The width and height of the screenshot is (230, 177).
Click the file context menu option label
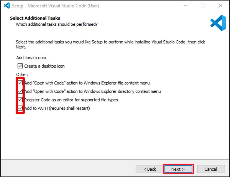(87, 83)
